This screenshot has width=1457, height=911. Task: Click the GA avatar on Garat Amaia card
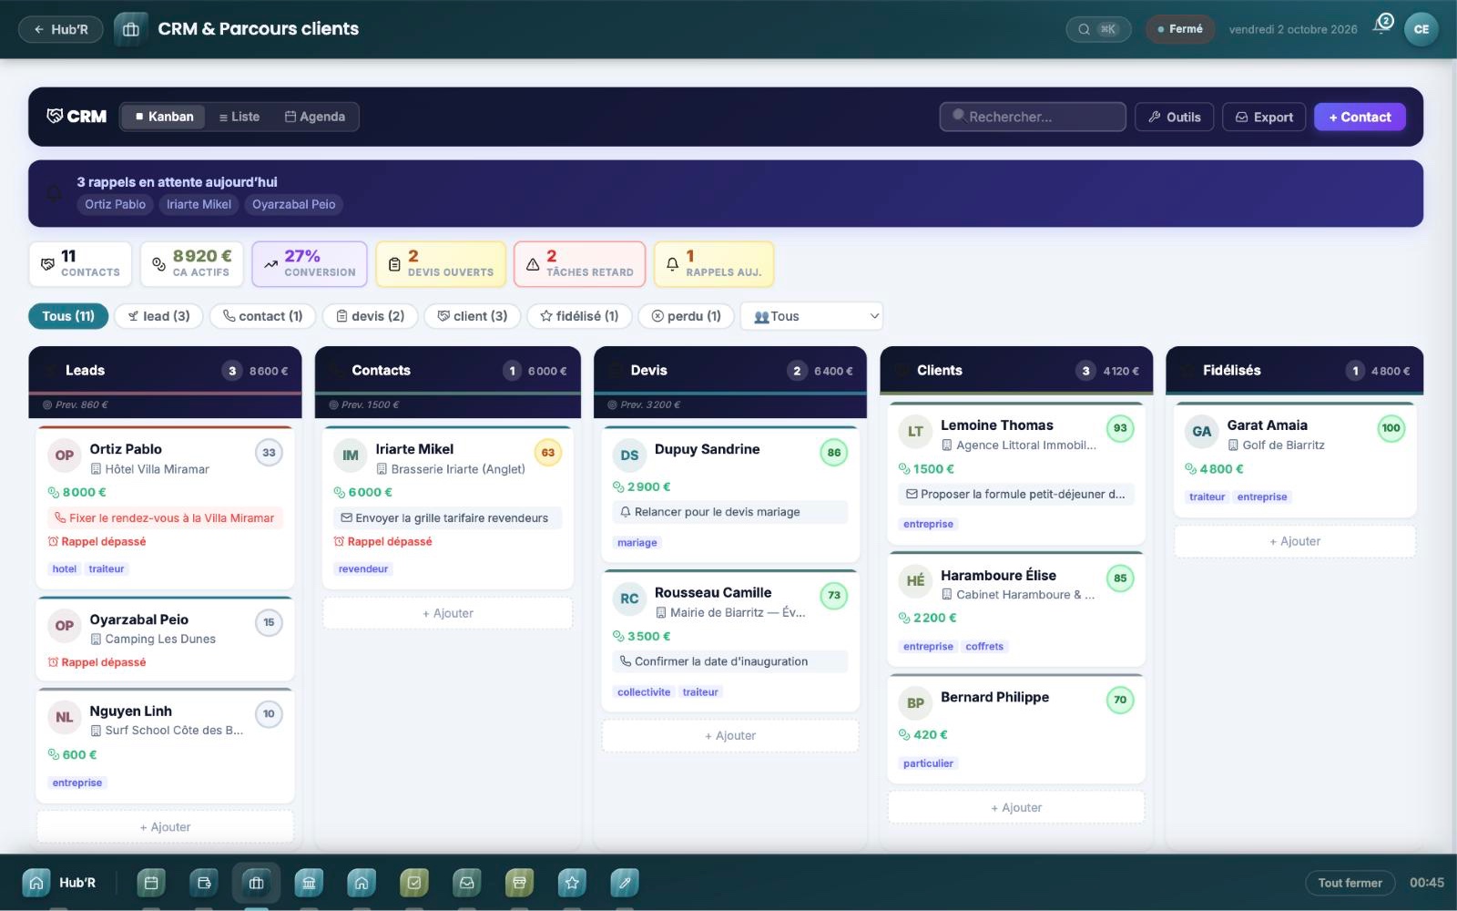[x=1202, y=432]
